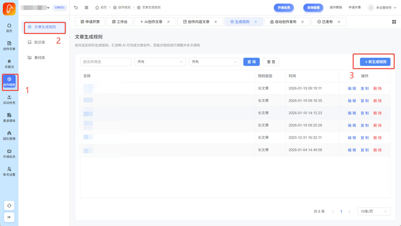Close the 创作内容文章 tab
The height and width of the screenshot is (226, 401).
(x=216, y=22)
